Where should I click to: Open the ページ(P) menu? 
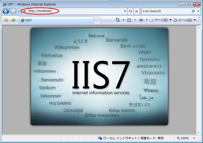coord(161,20)
